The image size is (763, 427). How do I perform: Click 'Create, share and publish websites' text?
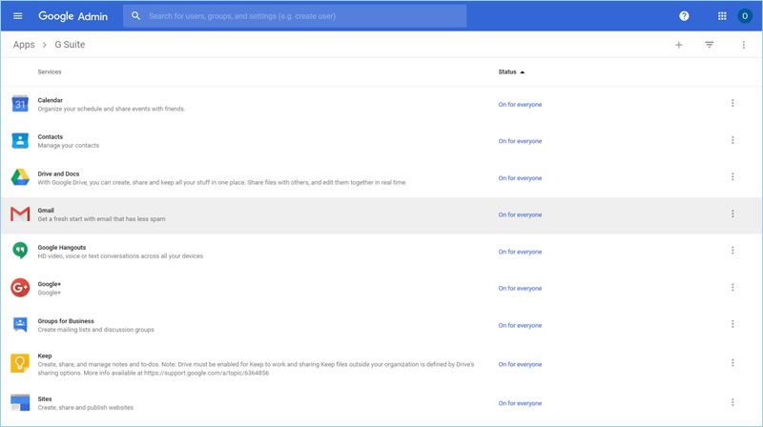[86, 408]
